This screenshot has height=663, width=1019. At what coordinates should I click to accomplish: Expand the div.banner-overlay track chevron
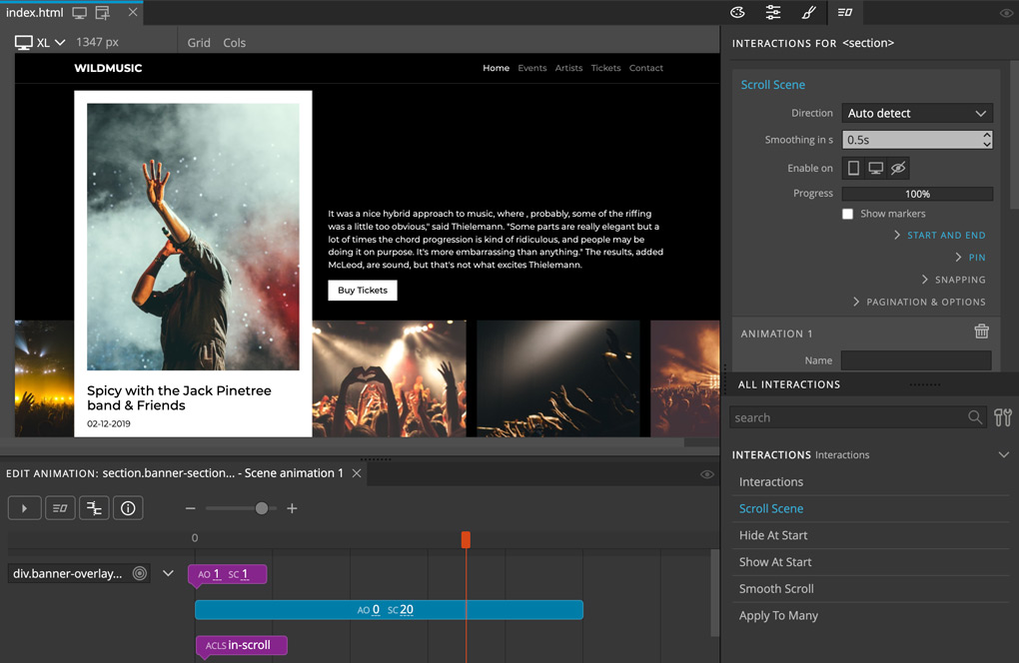[168, 573]
